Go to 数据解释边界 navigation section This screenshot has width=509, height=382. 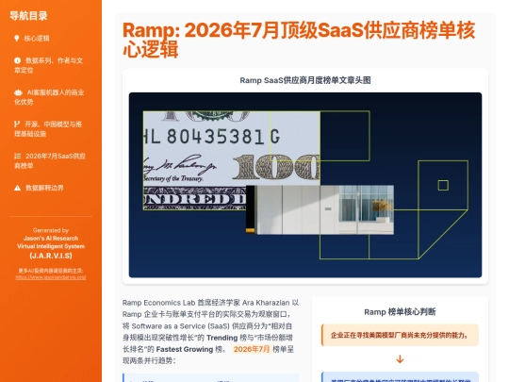point(51,188)
